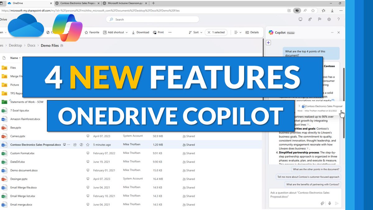Open a new browser tab
The width and height of the screenshot is (373, 210).
[x=153, y=3]
